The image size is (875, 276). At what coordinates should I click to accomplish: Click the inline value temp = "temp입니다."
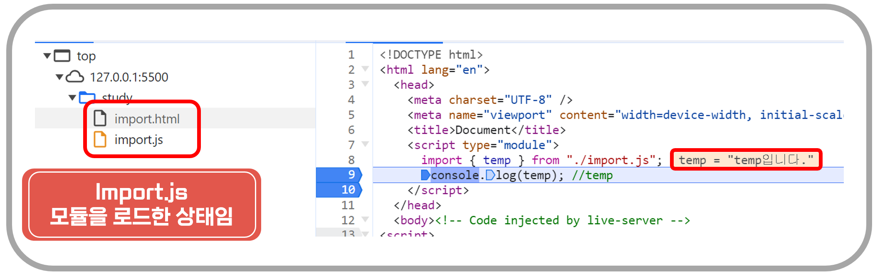[746, 160]
